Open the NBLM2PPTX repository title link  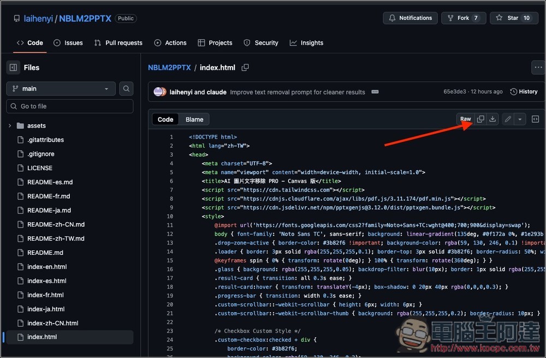pos(85,19)
